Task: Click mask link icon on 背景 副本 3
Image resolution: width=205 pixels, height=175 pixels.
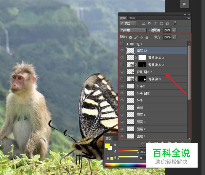Action: [x=136, y=58]
